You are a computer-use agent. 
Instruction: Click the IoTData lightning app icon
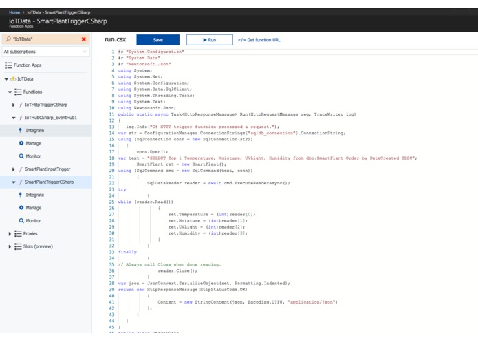pos(13,79)
